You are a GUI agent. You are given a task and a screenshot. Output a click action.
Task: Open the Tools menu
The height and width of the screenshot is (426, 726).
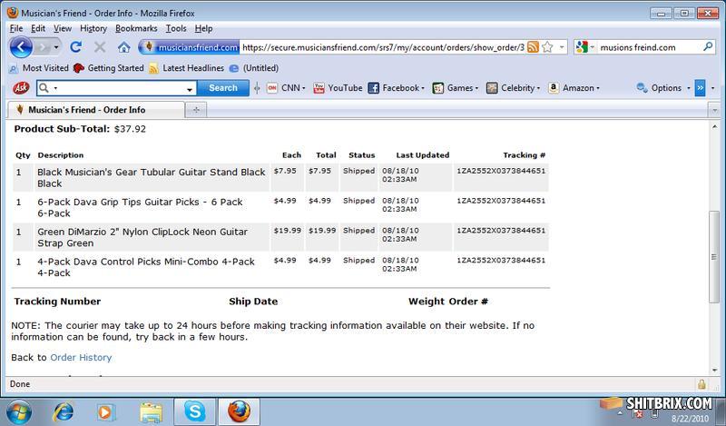point(176,28)
